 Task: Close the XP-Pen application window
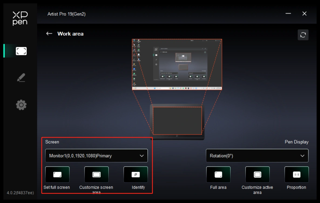click(304, 14)
